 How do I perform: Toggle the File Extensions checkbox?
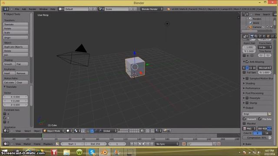coord(260,119)
